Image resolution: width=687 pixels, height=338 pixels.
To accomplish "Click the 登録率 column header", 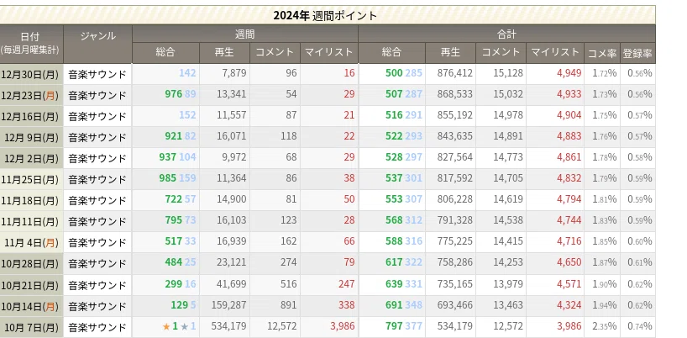I will point(638,53).
